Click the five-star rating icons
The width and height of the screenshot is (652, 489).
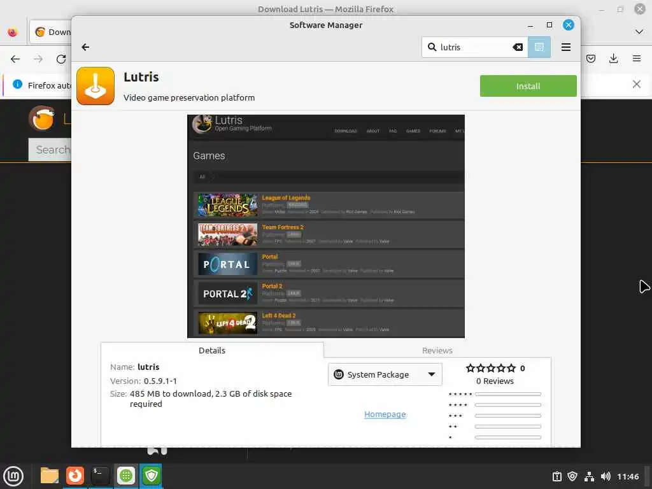491,368
